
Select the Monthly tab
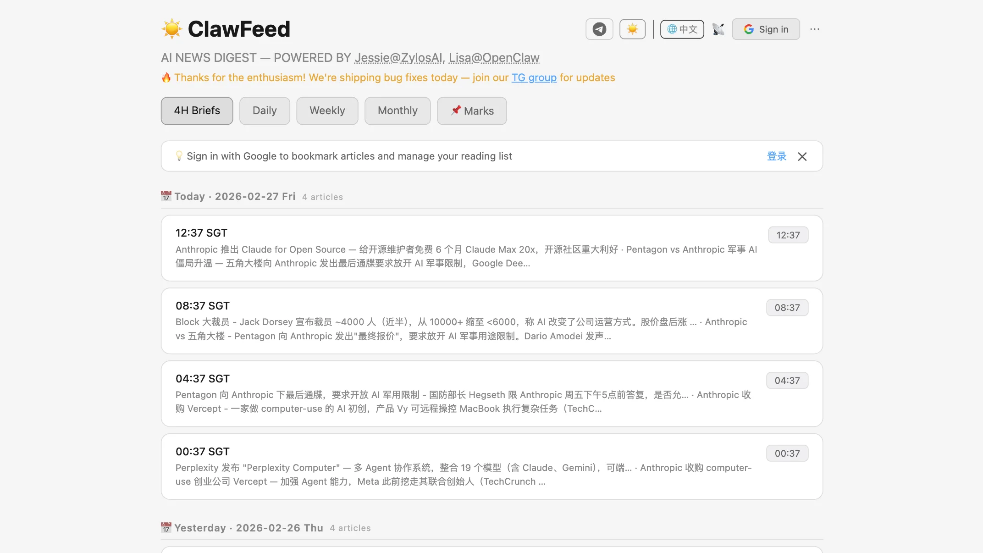(x=397, y=111)
